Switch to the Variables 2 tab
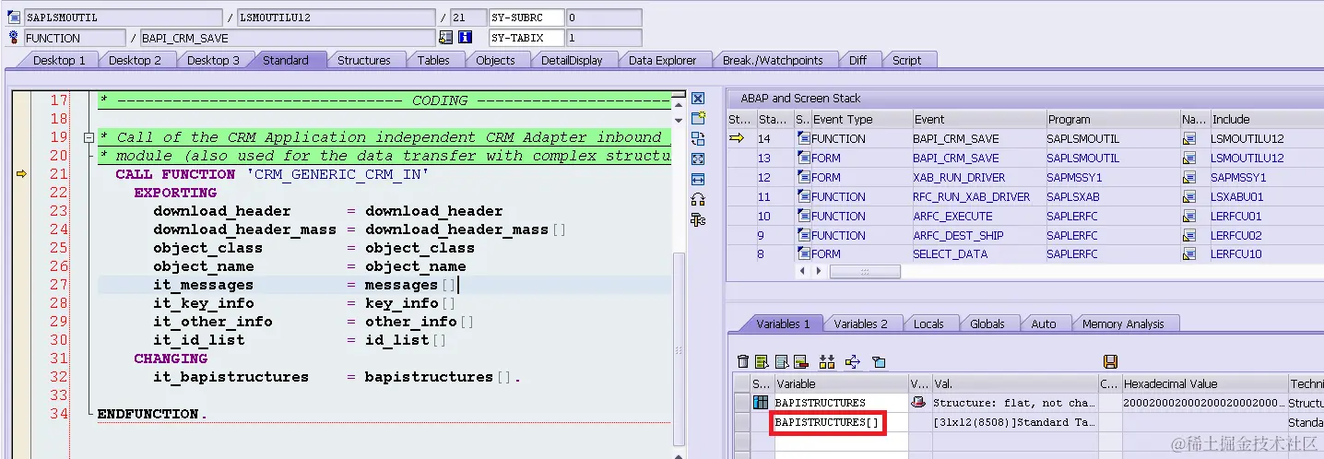 point(860,324)
